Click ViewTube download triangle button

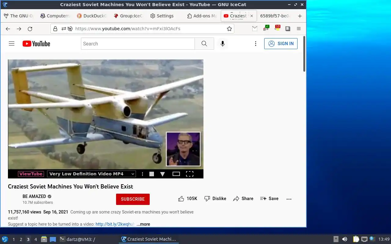pyautogui.click(x=163, y=174)
